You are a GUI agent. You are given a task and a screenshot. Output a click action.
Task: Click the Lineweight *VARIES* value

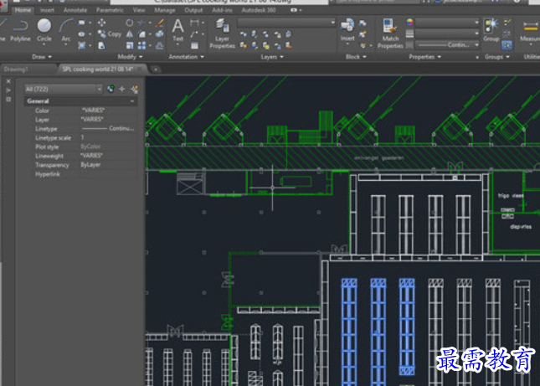[x=92, y=156]
